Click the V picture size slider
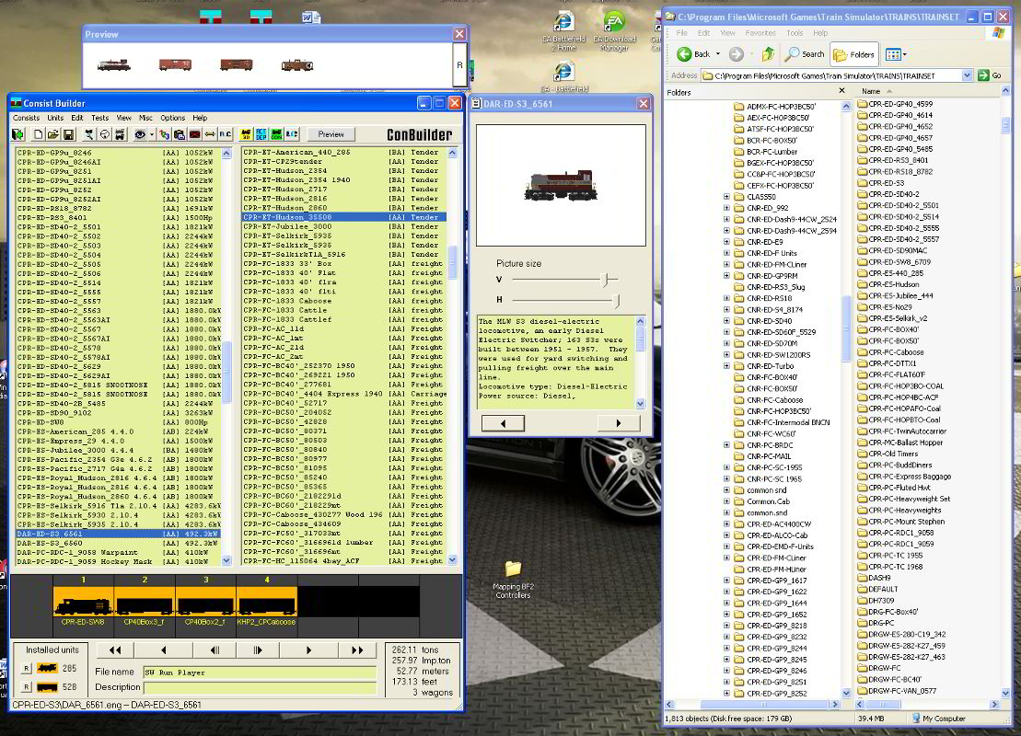 coord(605,279)
